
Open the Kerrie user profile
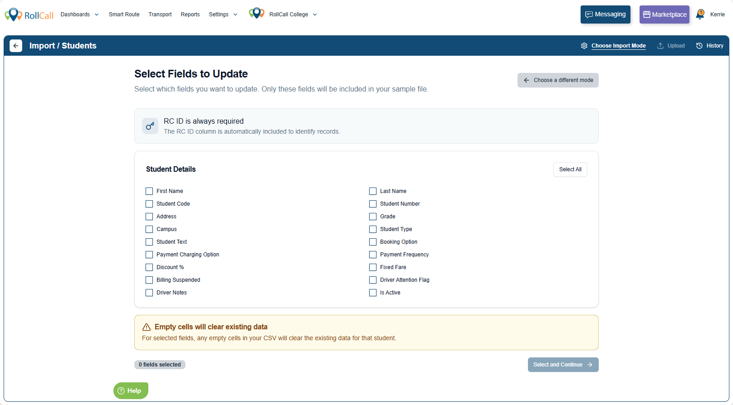pyautogui.click(x=717, y=14)
